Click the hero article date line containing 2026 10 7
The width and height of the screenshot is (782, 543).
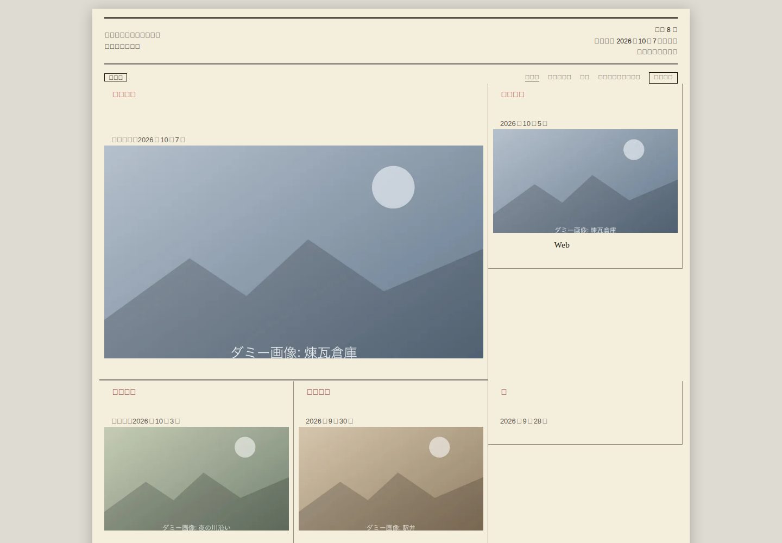[x=148, y=140]
